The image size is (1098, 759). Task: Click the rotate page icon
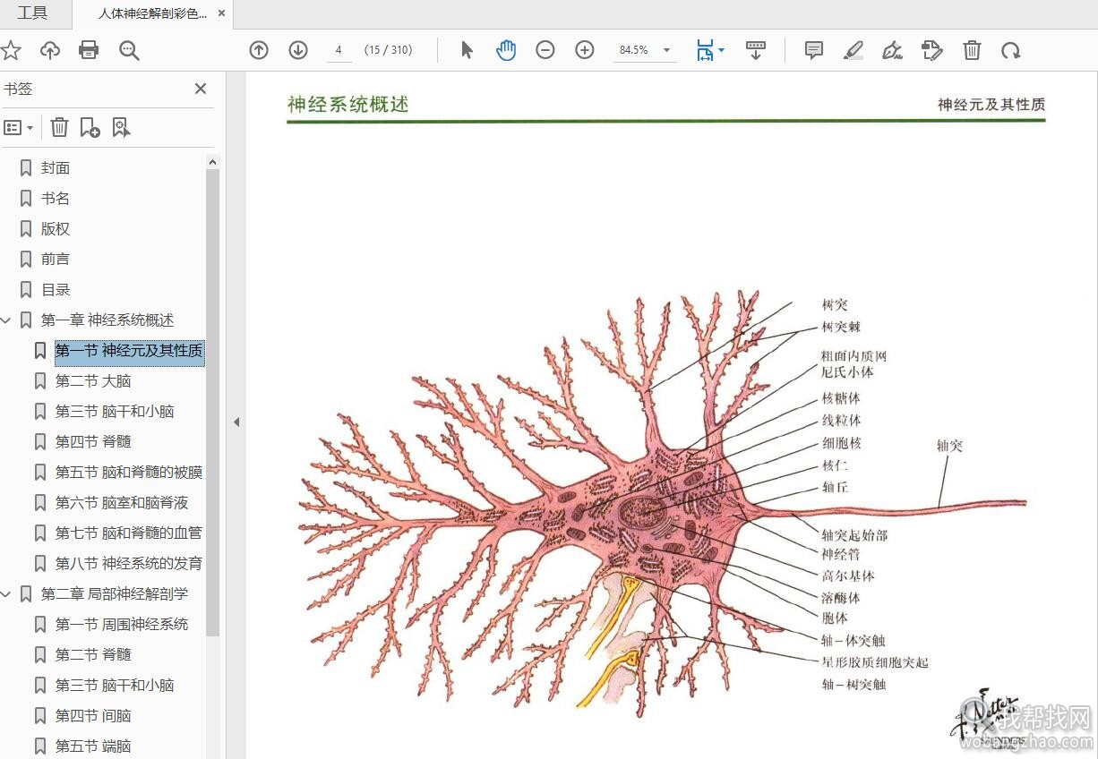[x=1011, y=50]
